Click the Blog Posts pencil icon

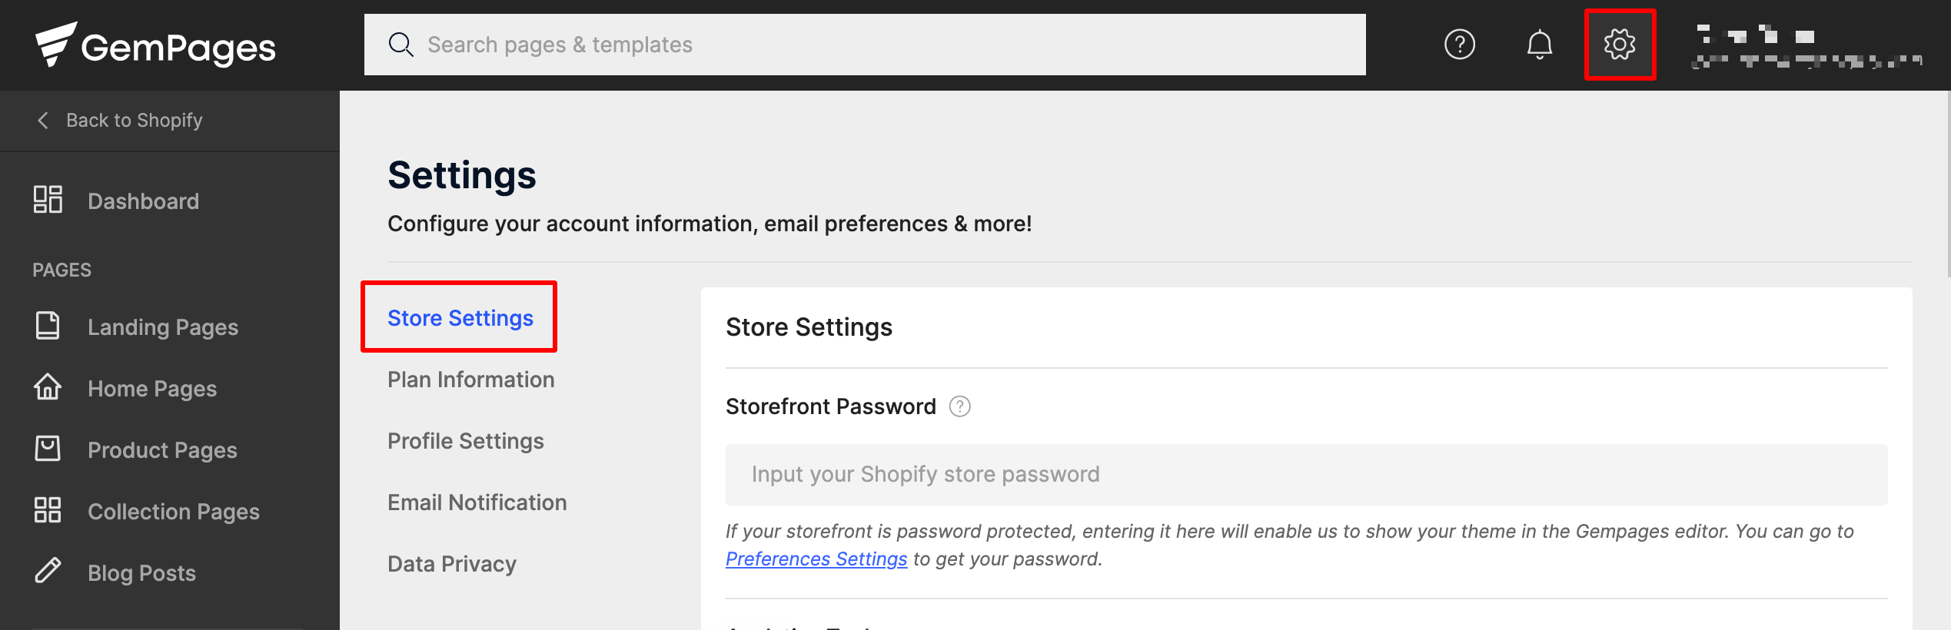pyautogui.click(x=48, y=571)
